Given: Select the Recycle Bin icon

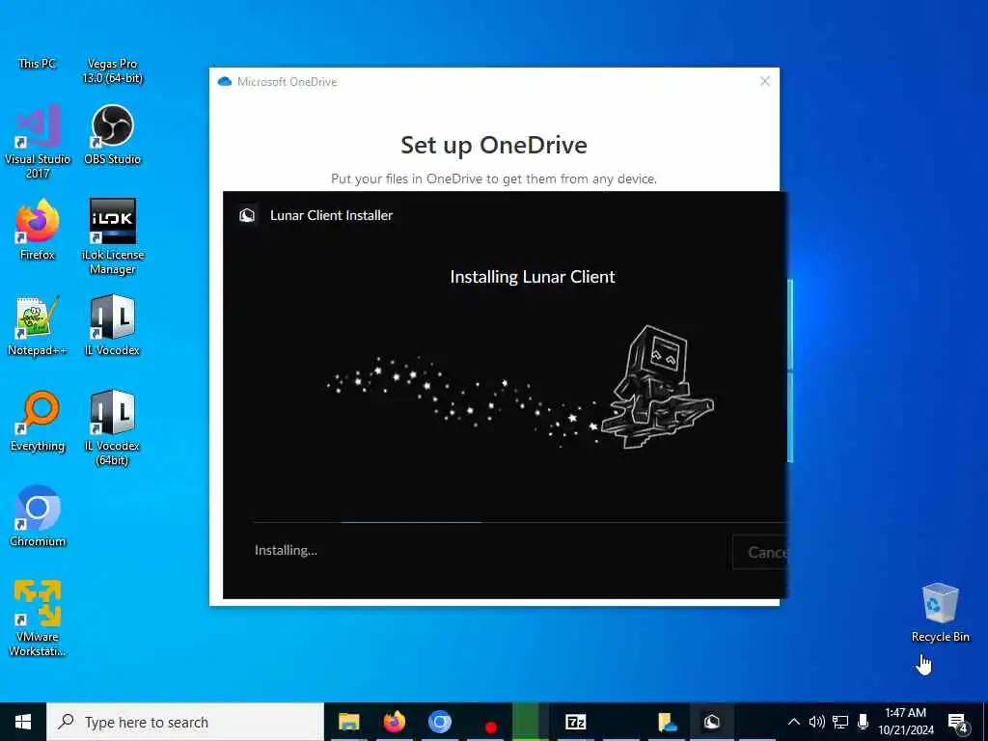Looking at the screenshot, I should [940, 613].
